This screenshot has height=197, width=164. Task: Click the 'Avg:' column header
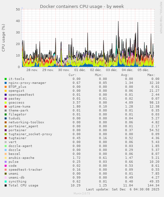(x=125, y=75)
